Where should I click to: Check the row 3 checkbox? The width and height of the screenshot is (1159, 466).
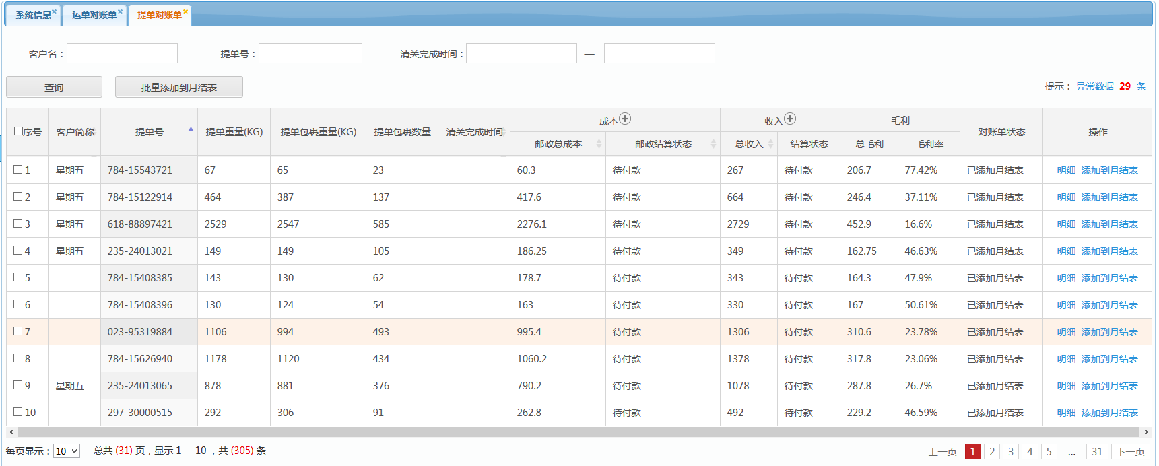pyautogui.click(x=18, y=224)
